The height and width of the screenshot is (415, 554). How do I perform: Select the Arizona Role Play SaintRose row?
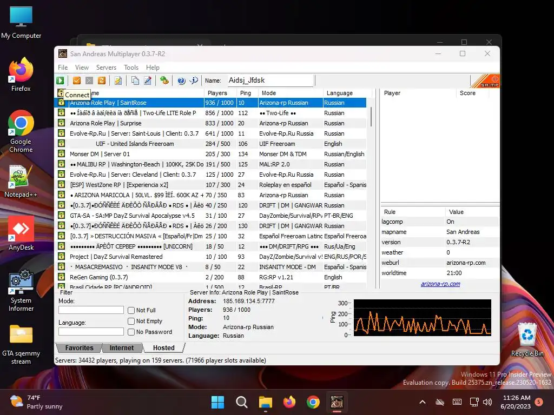(x=212, y=103)
